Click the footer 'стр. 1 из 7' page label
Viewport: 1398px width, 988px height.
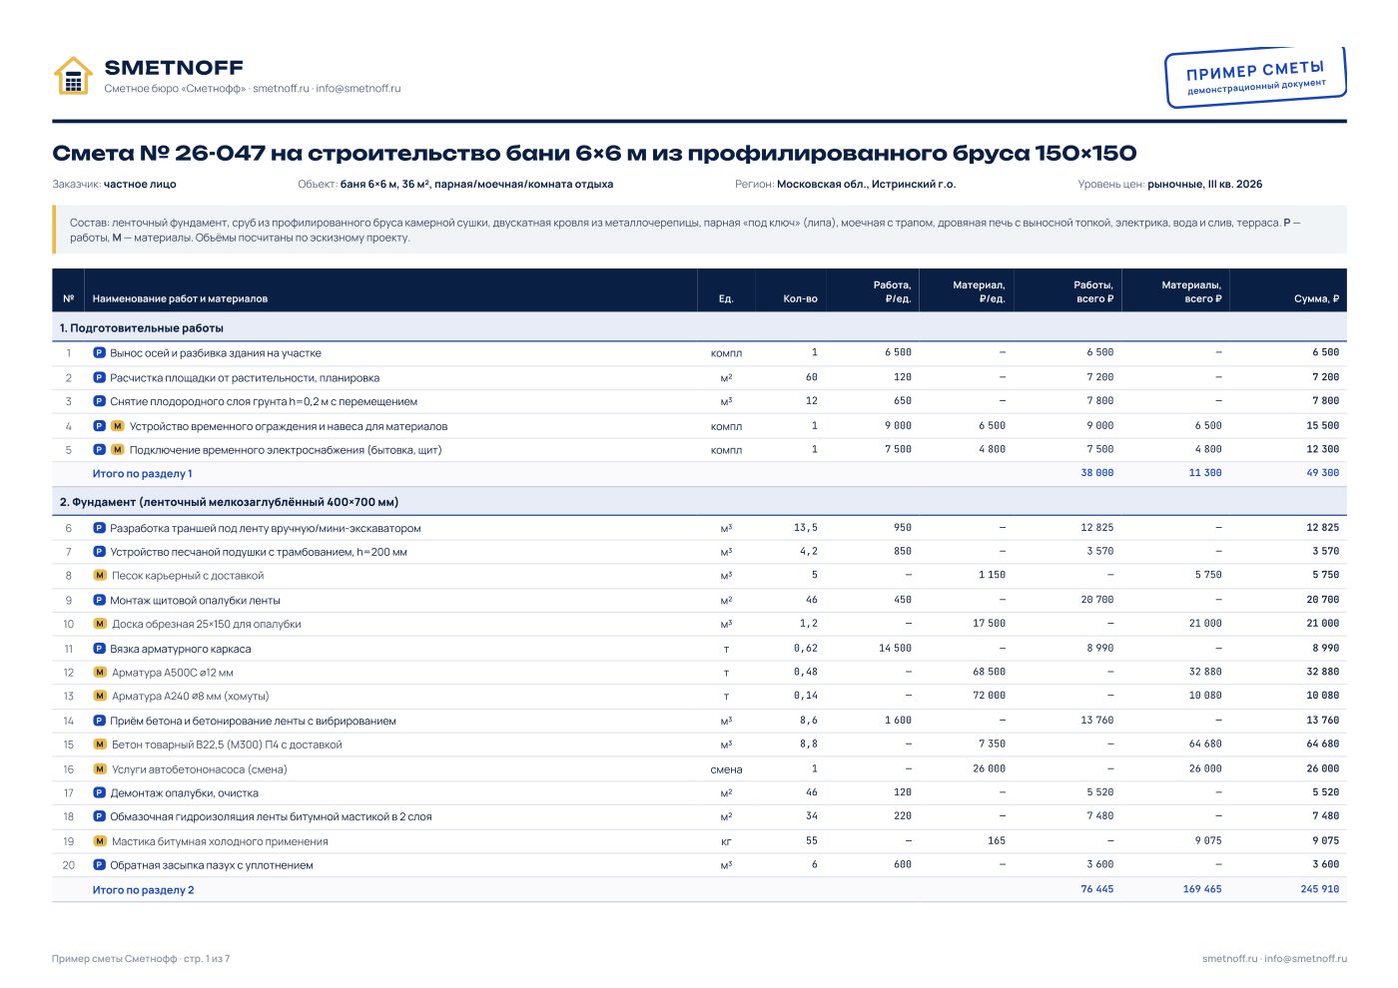click(207, 959)
